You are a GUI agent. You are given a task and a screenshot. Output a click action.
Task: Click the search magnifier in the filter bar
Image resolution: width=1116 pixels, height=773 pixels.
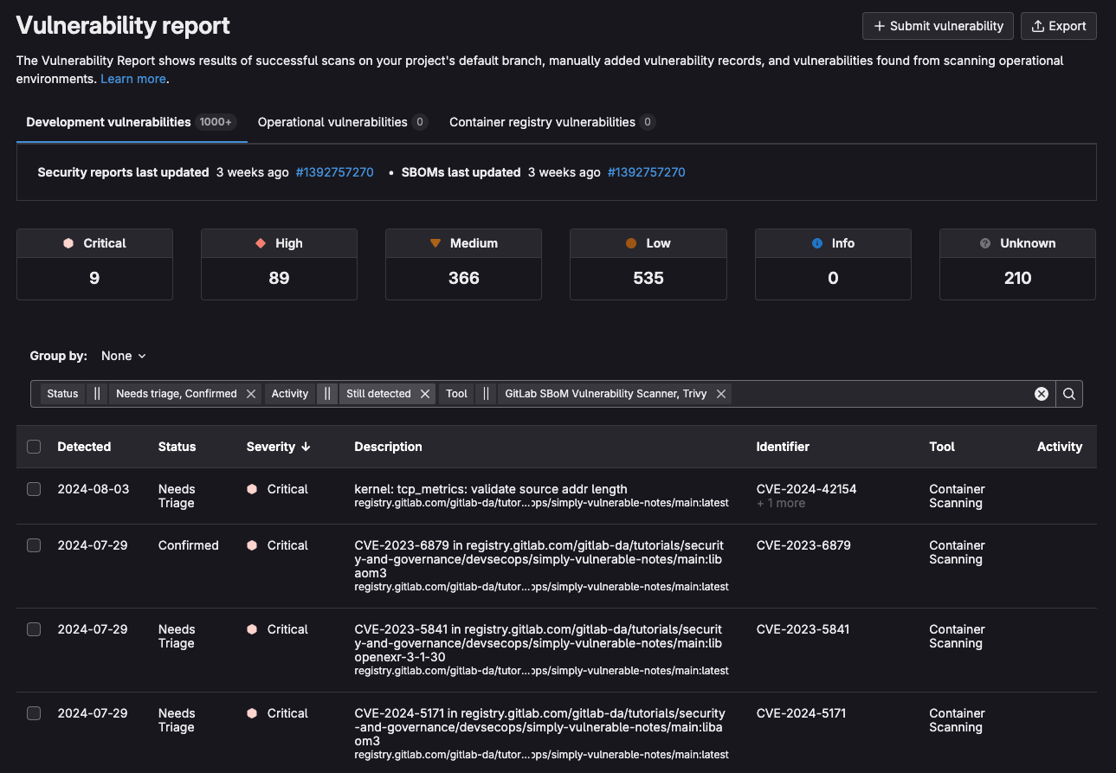(x=1068, y=393)
